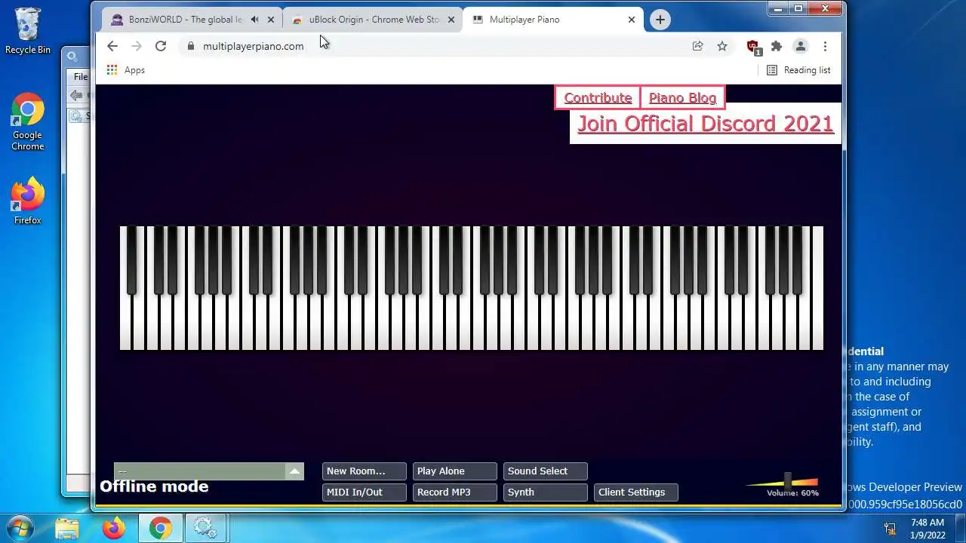Open the Piano Blog link
This screenshot has height=543, width=966.
(x=682, y=97)
